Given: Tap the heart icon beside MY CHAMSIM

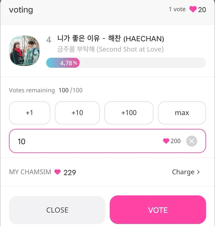Looking at the screenshot, I should [x=57, y=172].
